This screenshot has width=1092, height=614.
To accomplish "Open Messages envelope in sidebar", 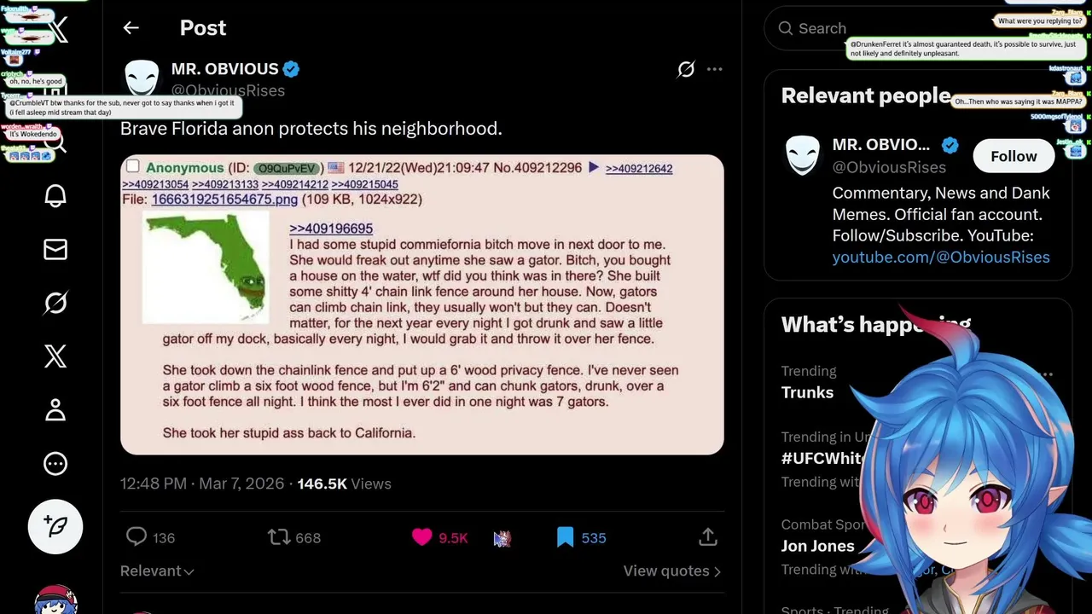I will tap(55, 249).
